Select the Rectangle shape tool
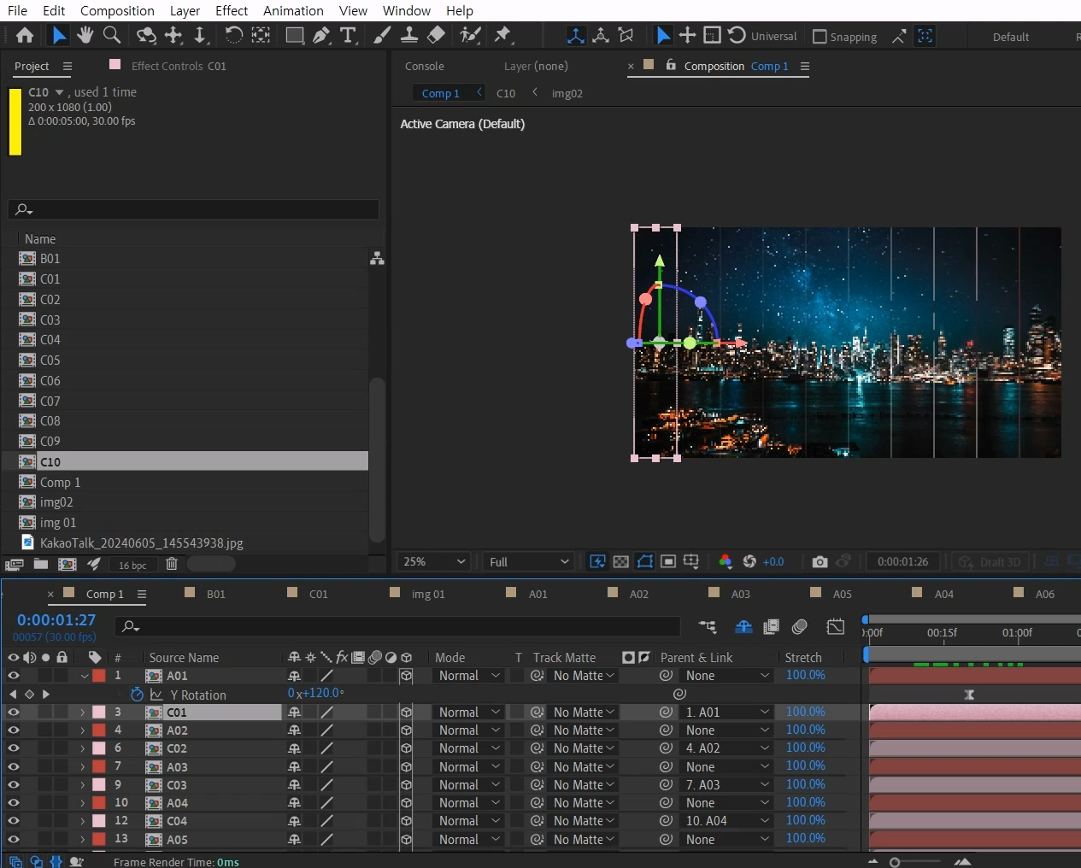This screenshot has height=868, width=1081. 294,35
